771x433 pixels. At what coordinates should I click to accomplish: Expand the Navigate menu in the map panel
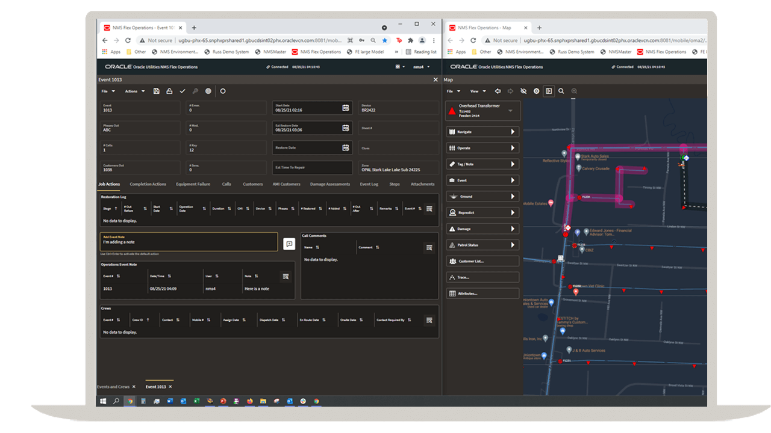click(x=482, y=132)
